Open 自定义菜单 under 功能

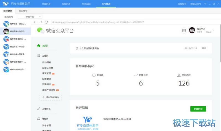pyautogui.click(x=48, y=68)
